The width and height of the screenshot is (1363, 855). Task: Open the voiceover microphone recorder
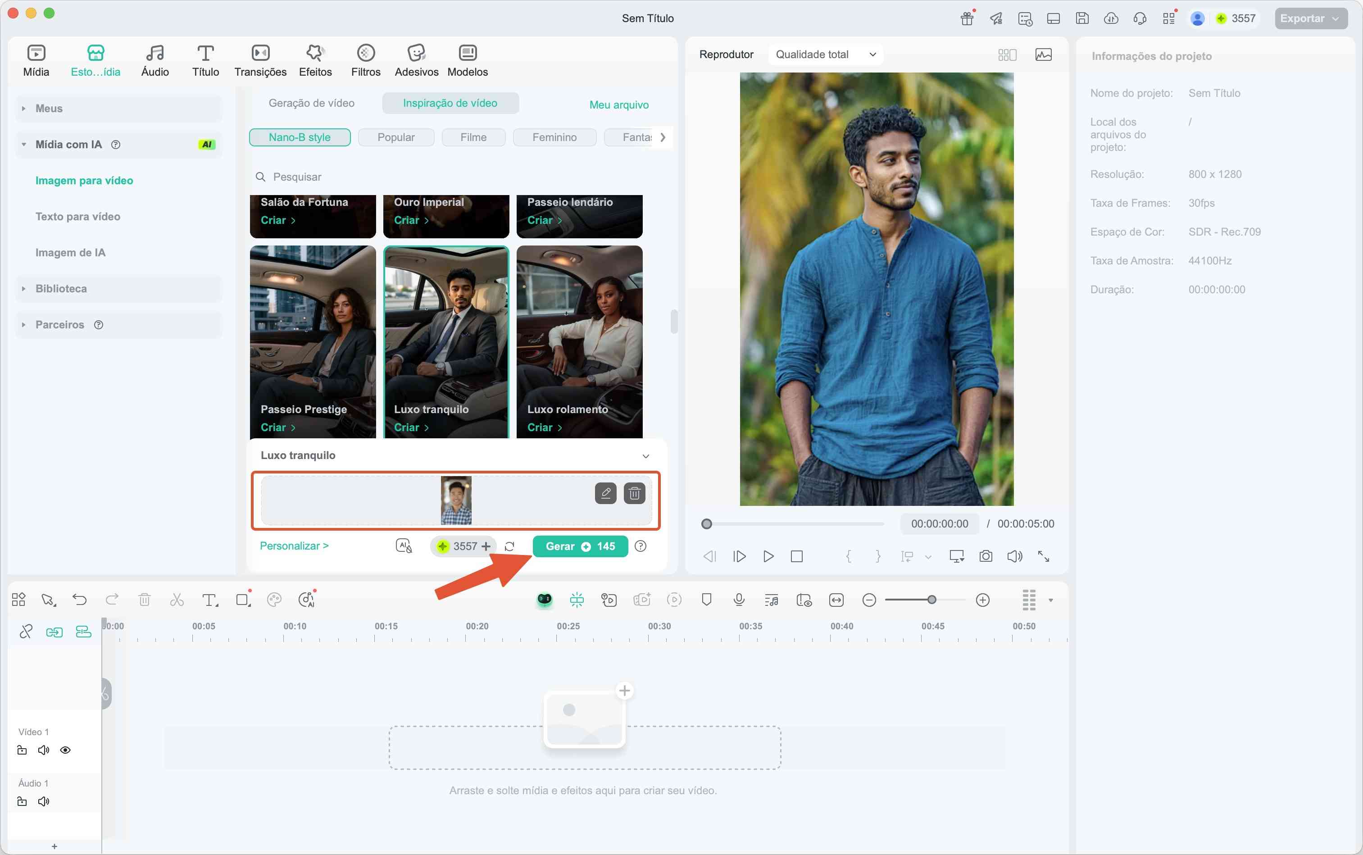point(738,600)
